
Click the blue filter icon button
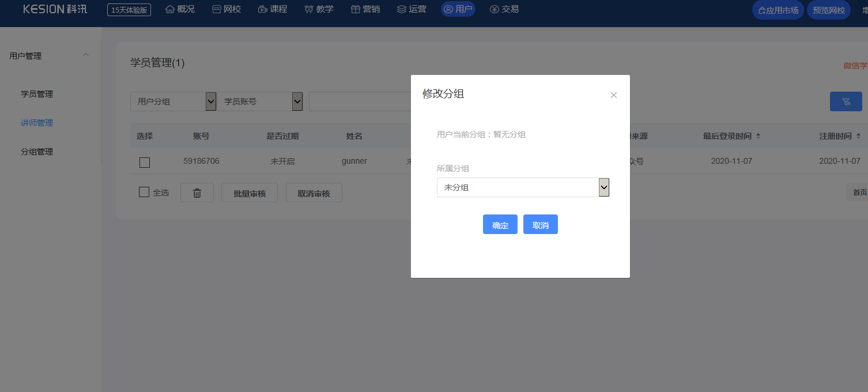(846, 101)
